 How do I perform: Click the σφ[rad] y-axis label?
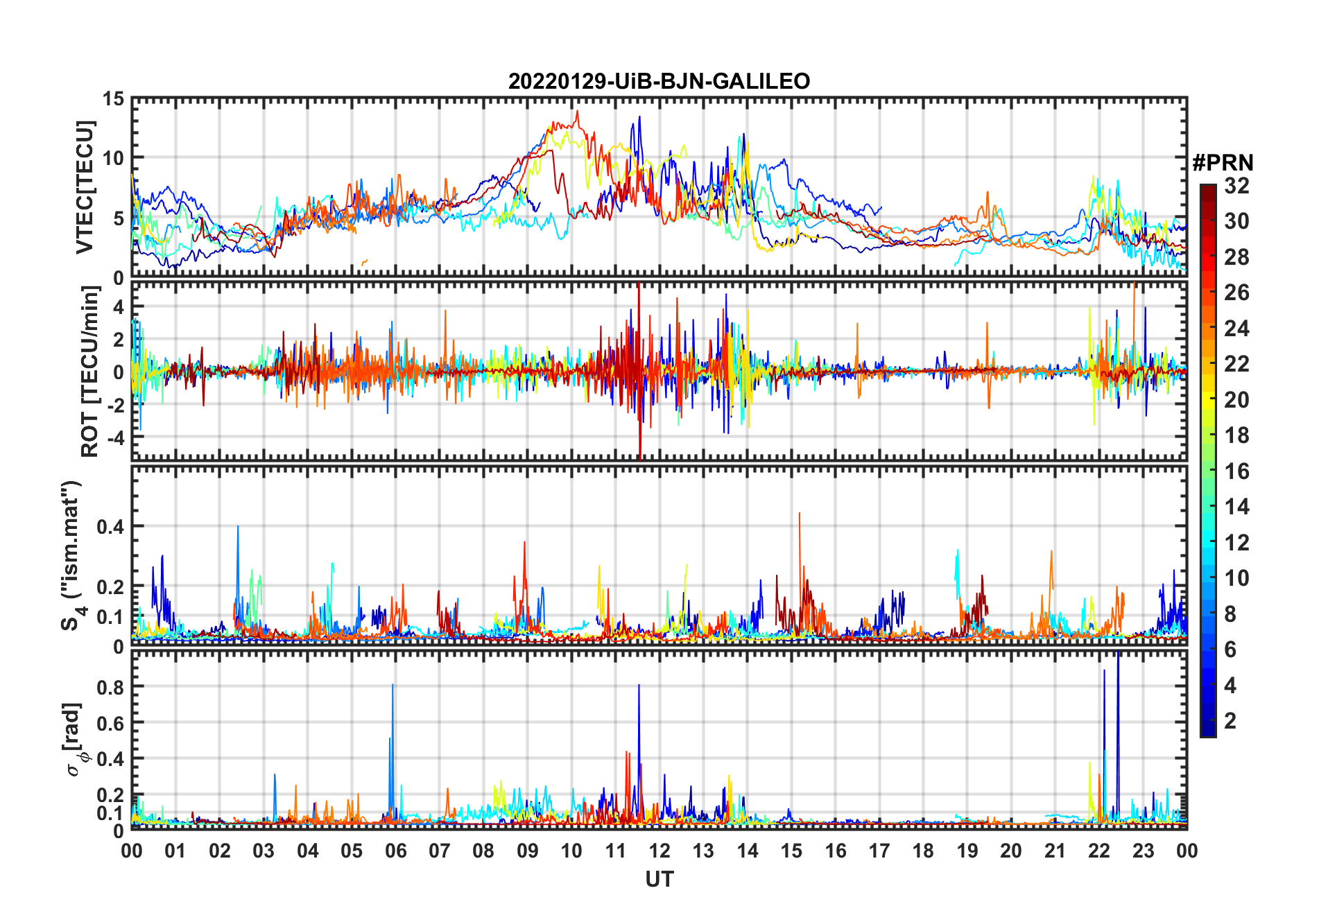click(x=75, y=740)
